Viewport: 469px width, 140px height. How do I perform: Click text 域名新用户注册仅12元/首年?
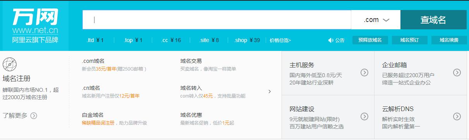pyautogui.click(x=110, y=96)
